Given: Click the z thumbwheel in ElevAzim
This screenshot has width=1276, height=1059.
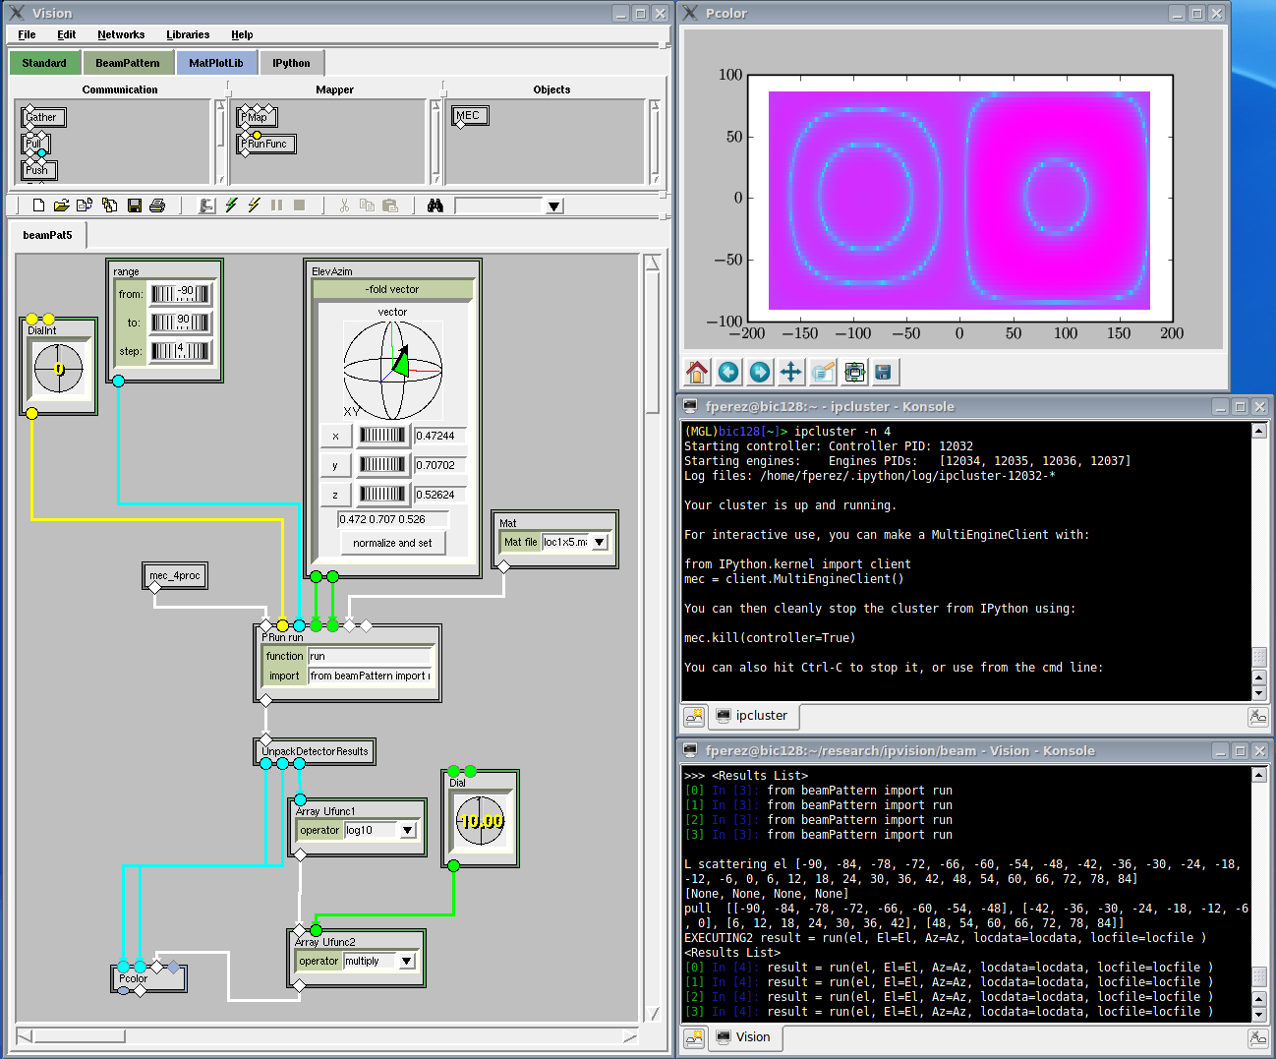Looking at the screenshot, I should pos(381,495).
